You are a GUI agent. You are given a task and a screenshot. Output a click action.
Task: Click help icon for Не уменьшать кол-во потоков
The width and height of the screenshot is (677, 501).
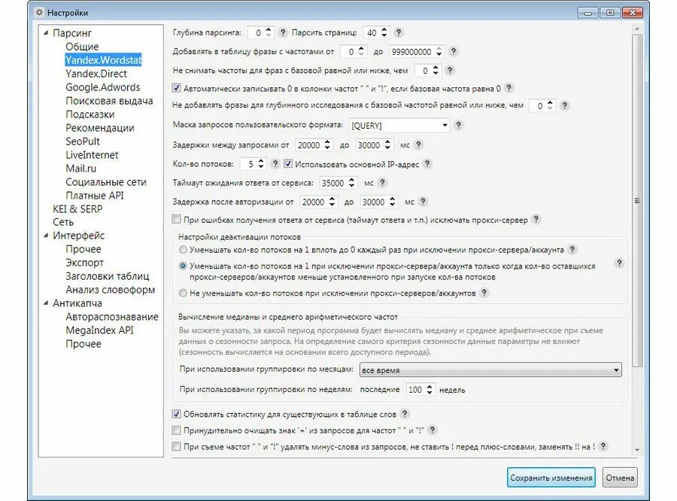484,293
